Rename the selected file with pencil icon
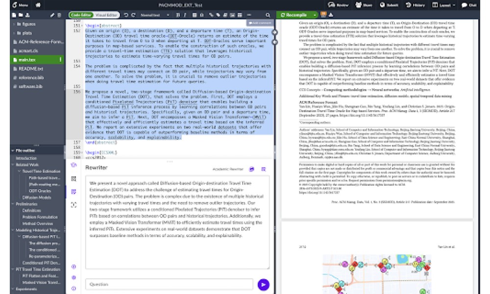The width and height of the screenshot is (490, 294). (52, 15)
